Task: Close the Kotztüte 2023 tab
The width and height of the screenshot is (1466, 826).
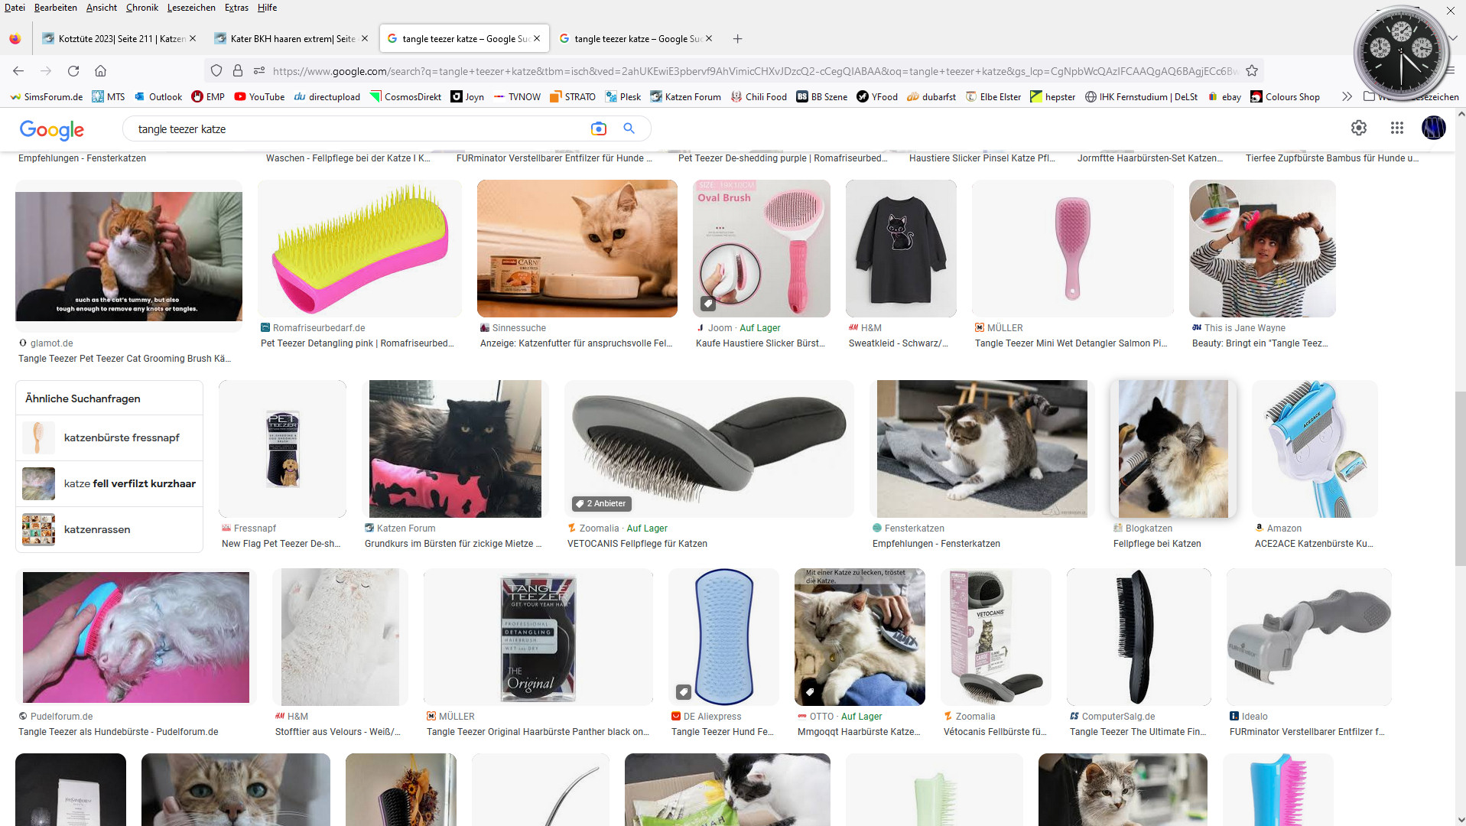Action: coord(193,38)
